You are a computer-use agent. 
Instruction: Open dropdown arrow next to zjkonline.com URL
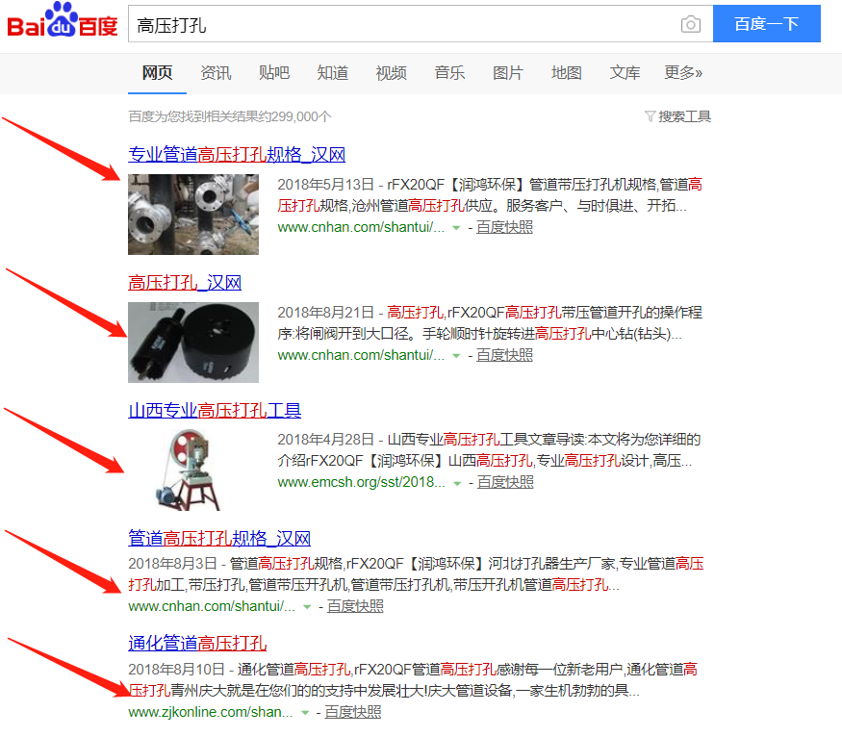coord(304,712)
